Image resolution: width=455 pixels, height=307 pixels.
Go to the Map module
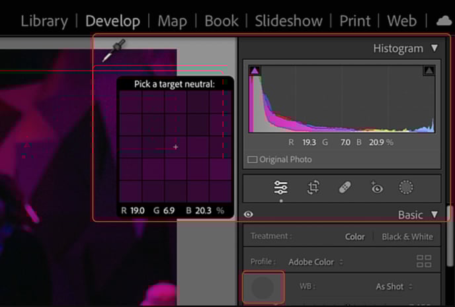[173, 21]
